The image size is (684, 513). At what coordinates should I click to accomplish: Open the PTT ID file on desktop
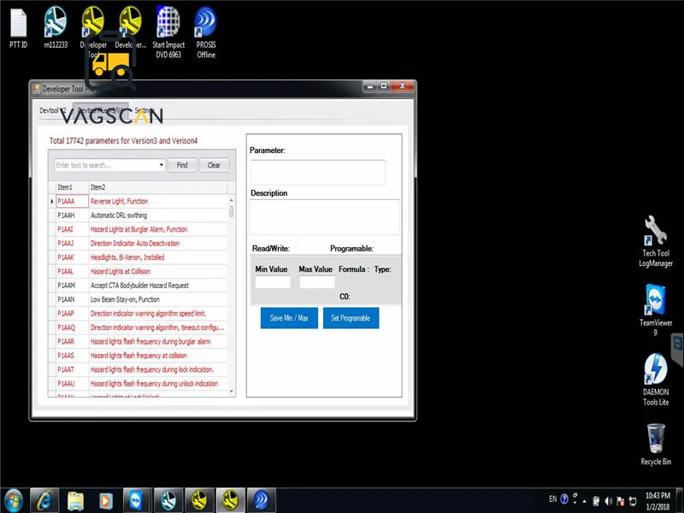click(18, 29)
